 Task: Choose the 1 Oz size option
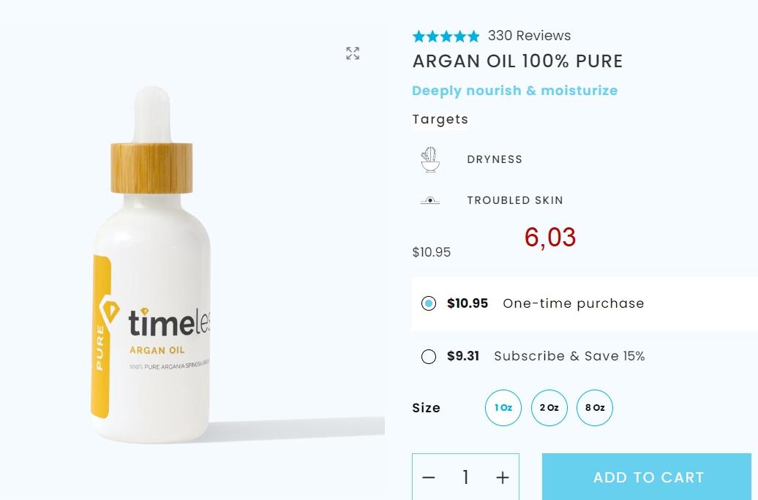503,408
